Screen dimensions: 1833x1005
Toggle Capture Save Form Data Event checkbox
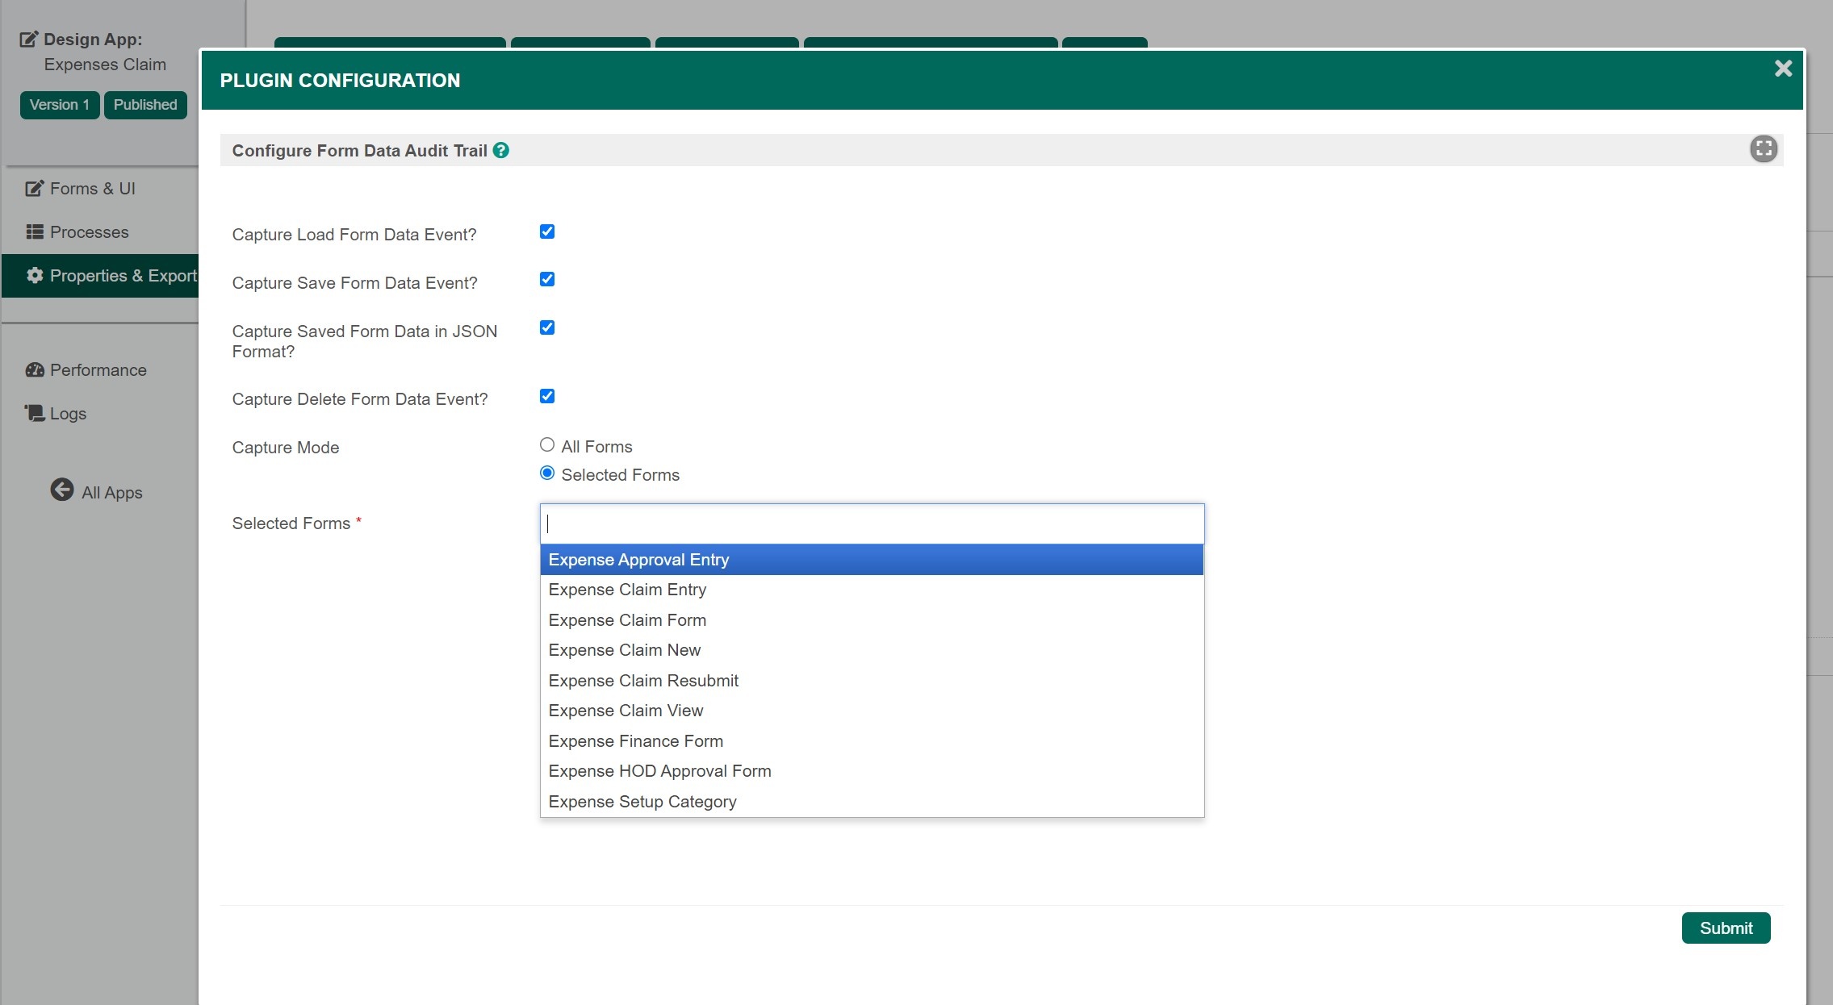(x=547, y=279)
